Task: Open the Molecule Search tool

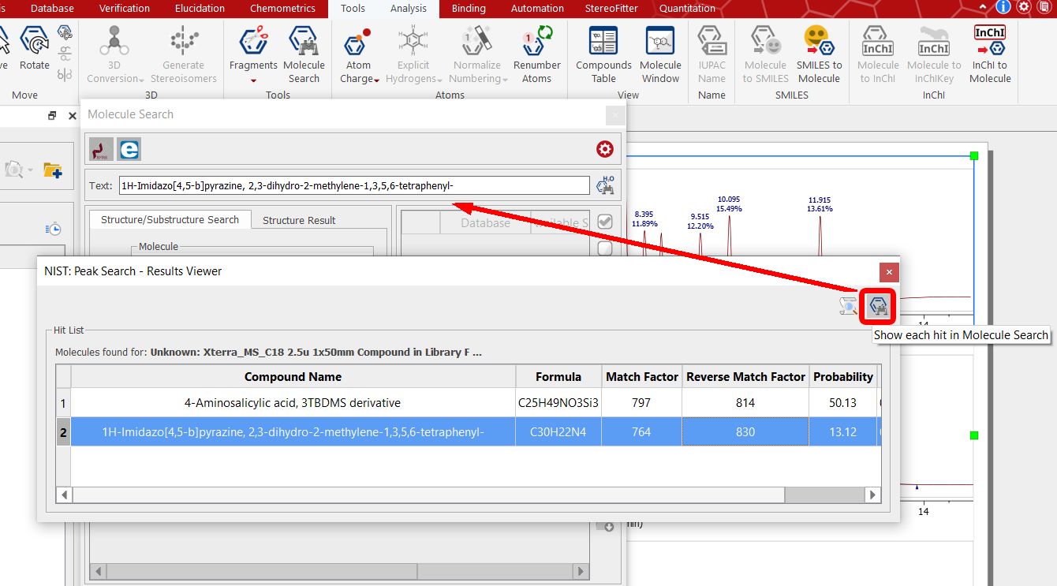Action: [304, 54]
